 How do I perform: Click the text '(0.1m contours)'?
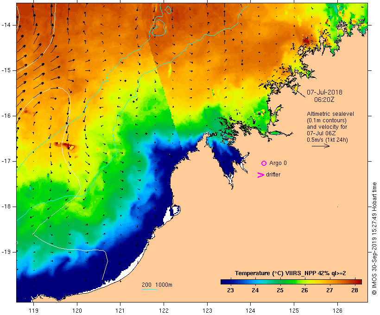click(327, 120)
